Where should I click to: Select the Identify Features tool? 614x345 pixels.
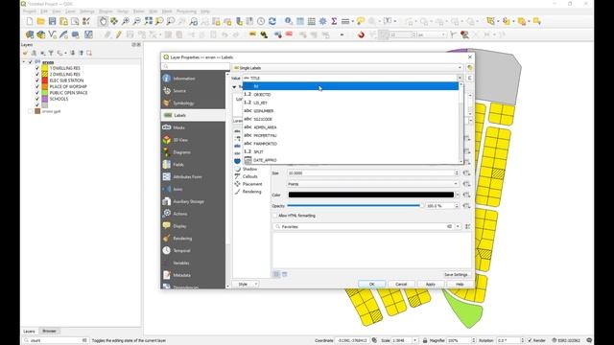point(289,21)
